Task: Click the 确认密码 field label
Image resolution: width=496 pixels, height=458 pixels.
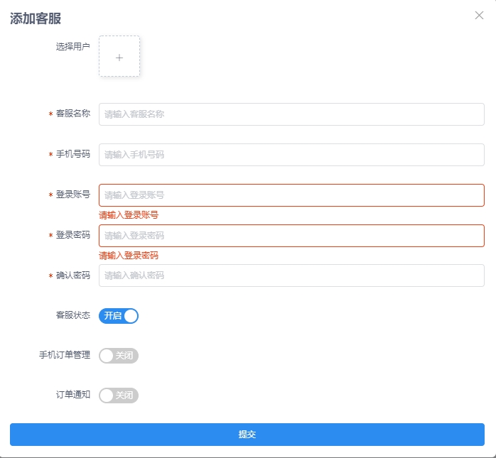Action: click(x=73, y=276)
